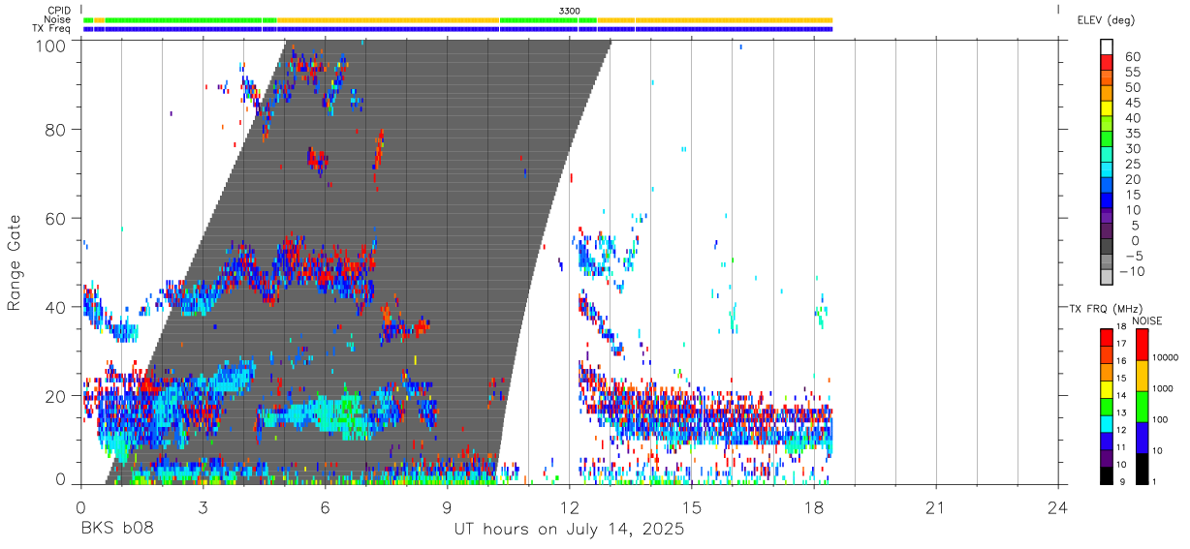This screenshot has width=1190, height=549.
Task: Click the '9' tick on the UT hours axis
Action: [447, 506]
